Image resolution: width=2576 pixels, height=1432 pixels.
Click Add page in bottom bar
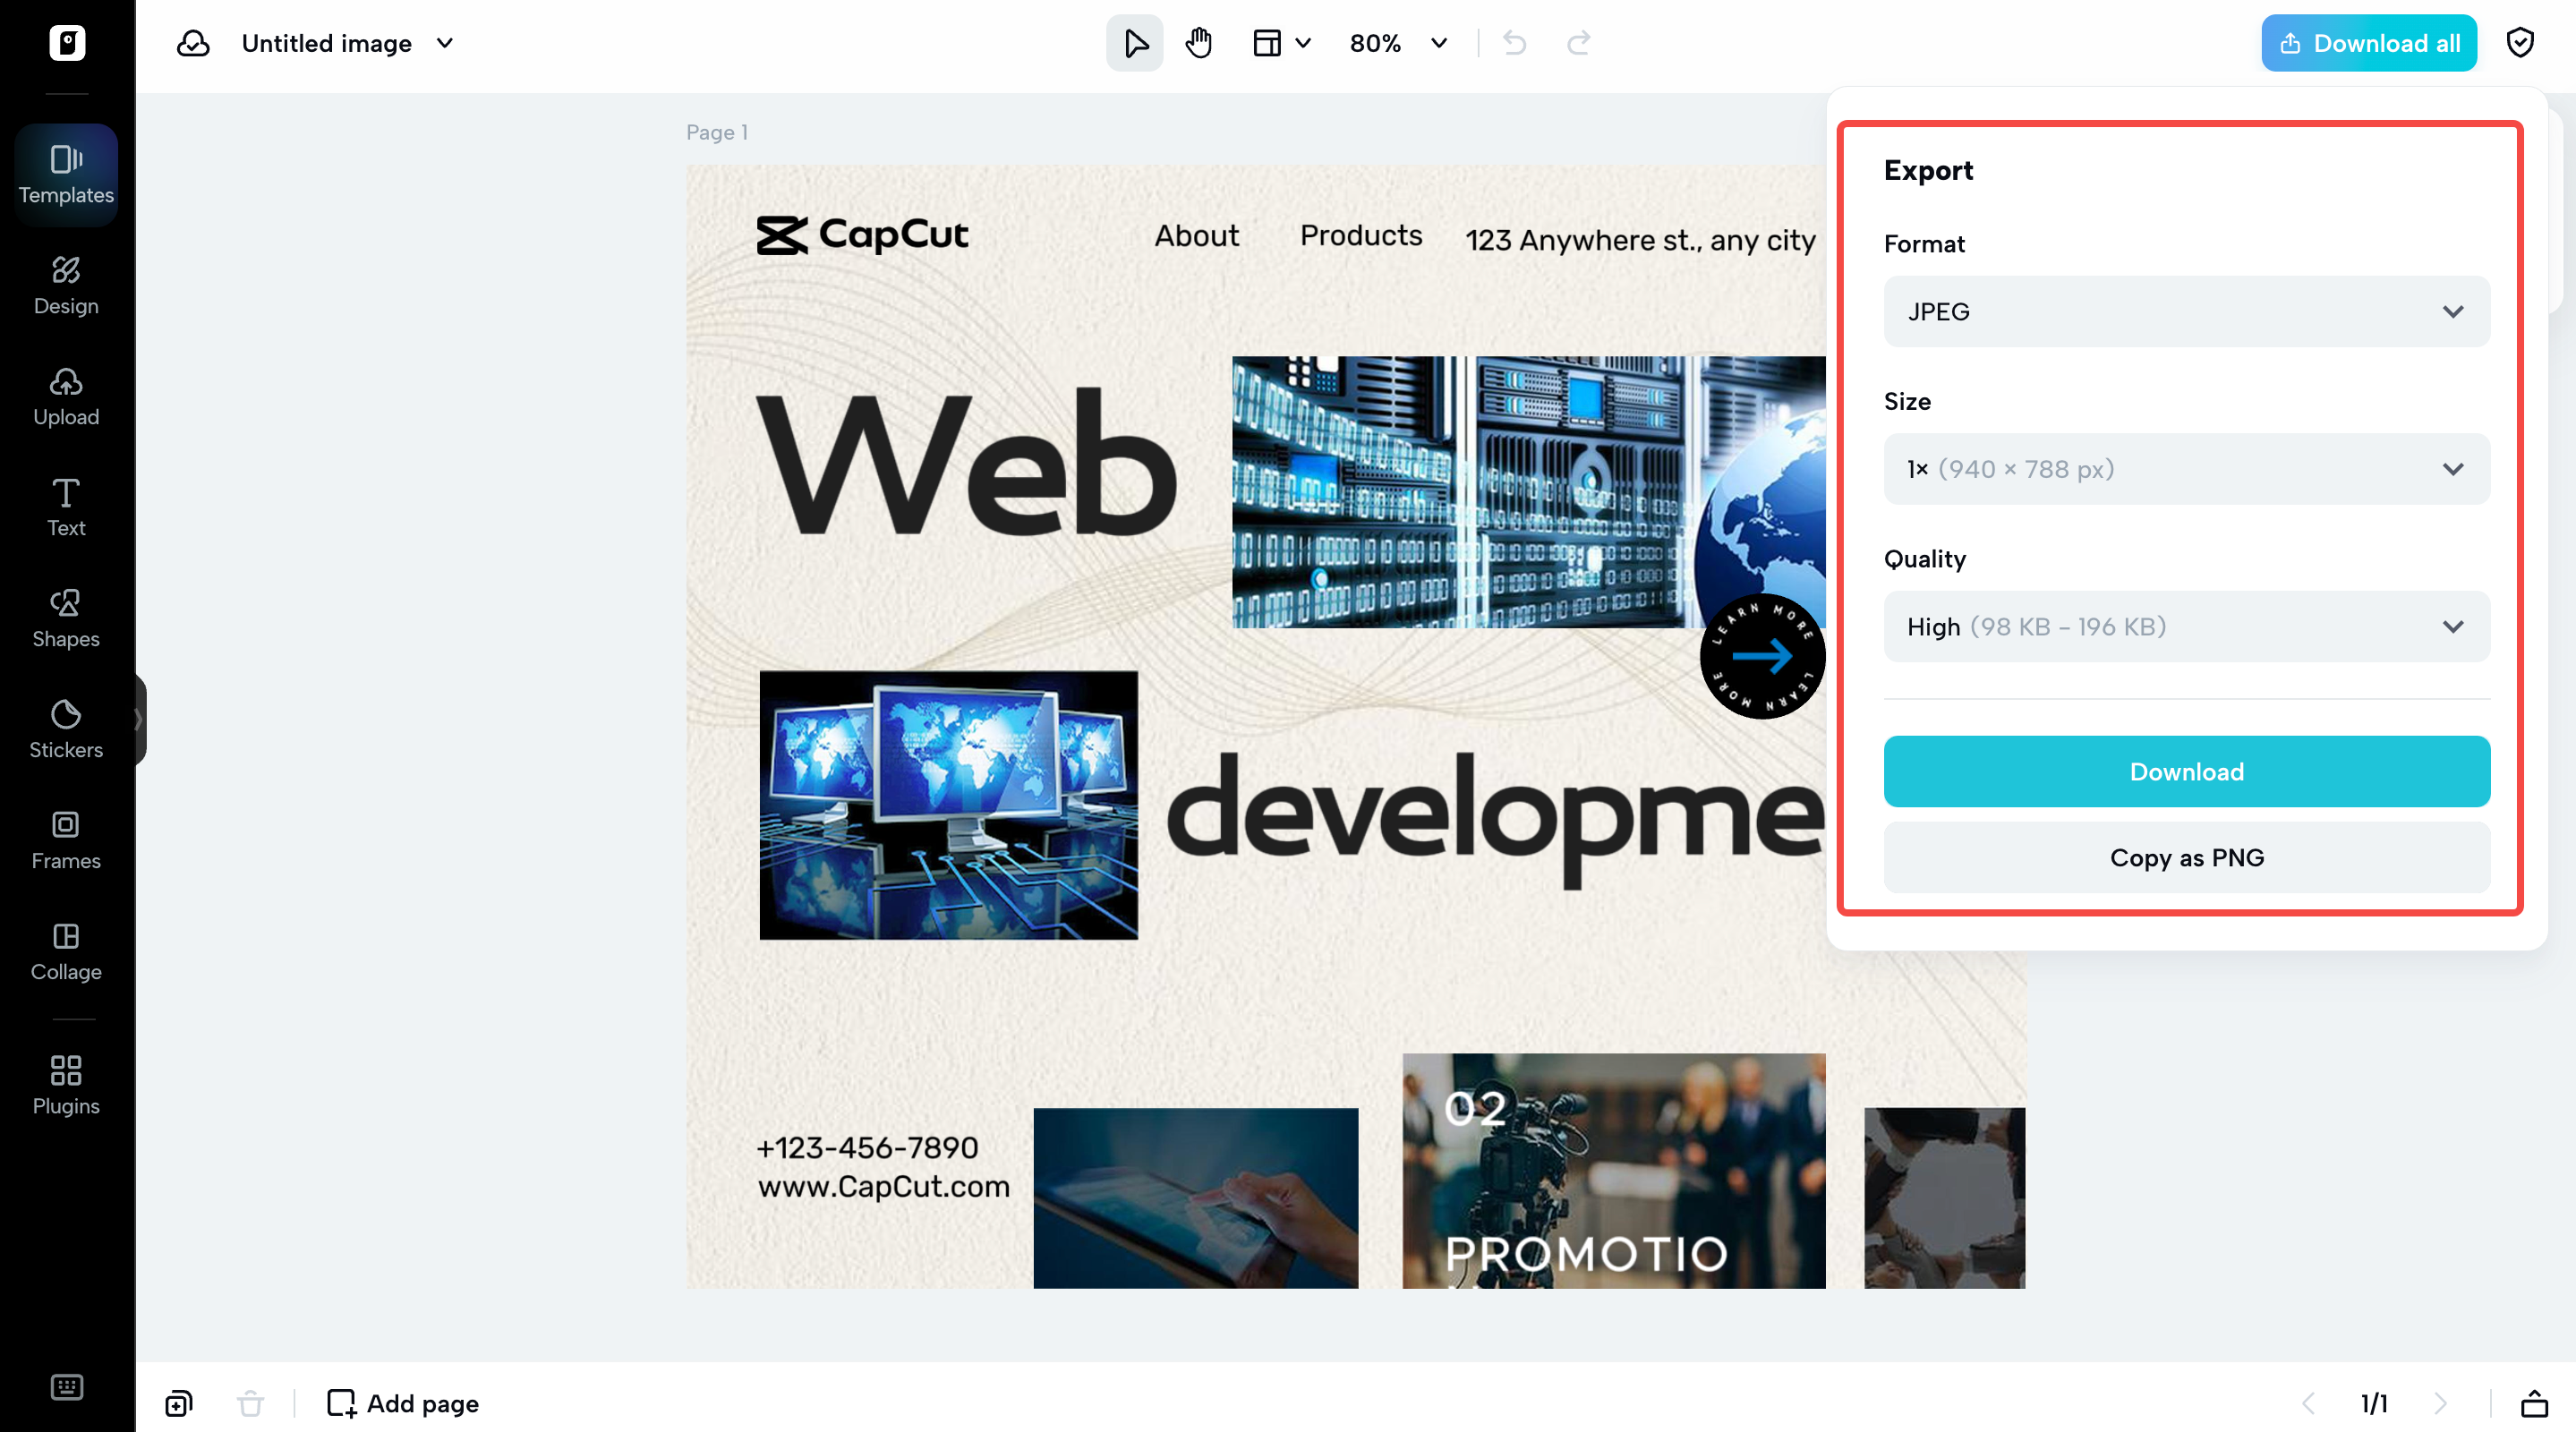click(403, 1403)
